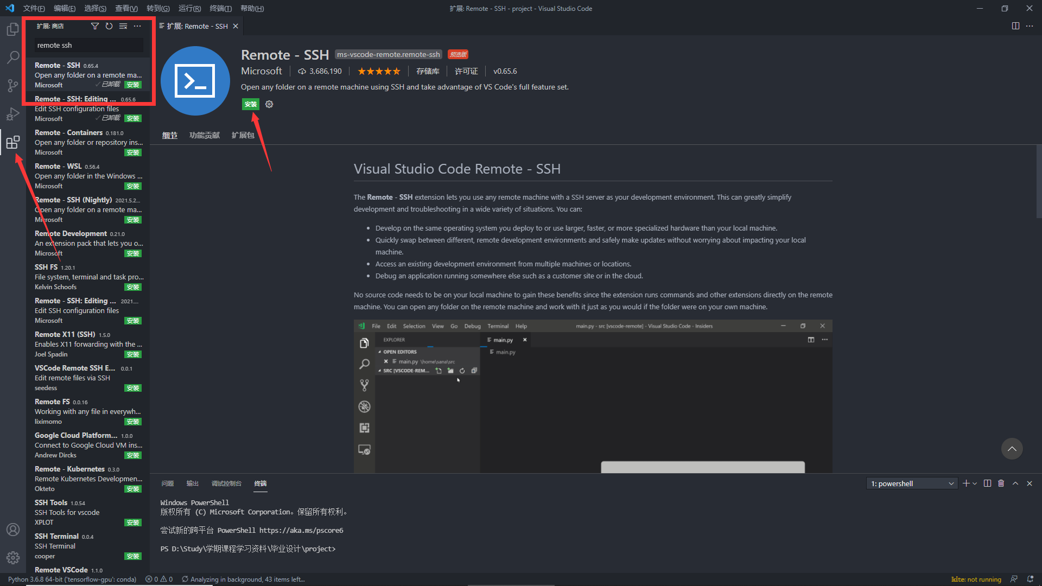Open the 查看(V) menu
The height and width of the screenshot is (586, 1042).
click(126, 8)
